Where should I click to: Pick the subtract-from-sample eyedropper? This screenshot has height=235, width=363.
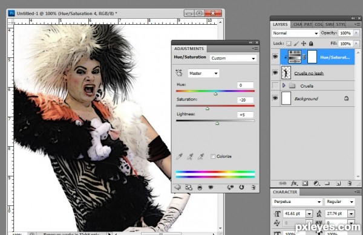pos(200,156)
